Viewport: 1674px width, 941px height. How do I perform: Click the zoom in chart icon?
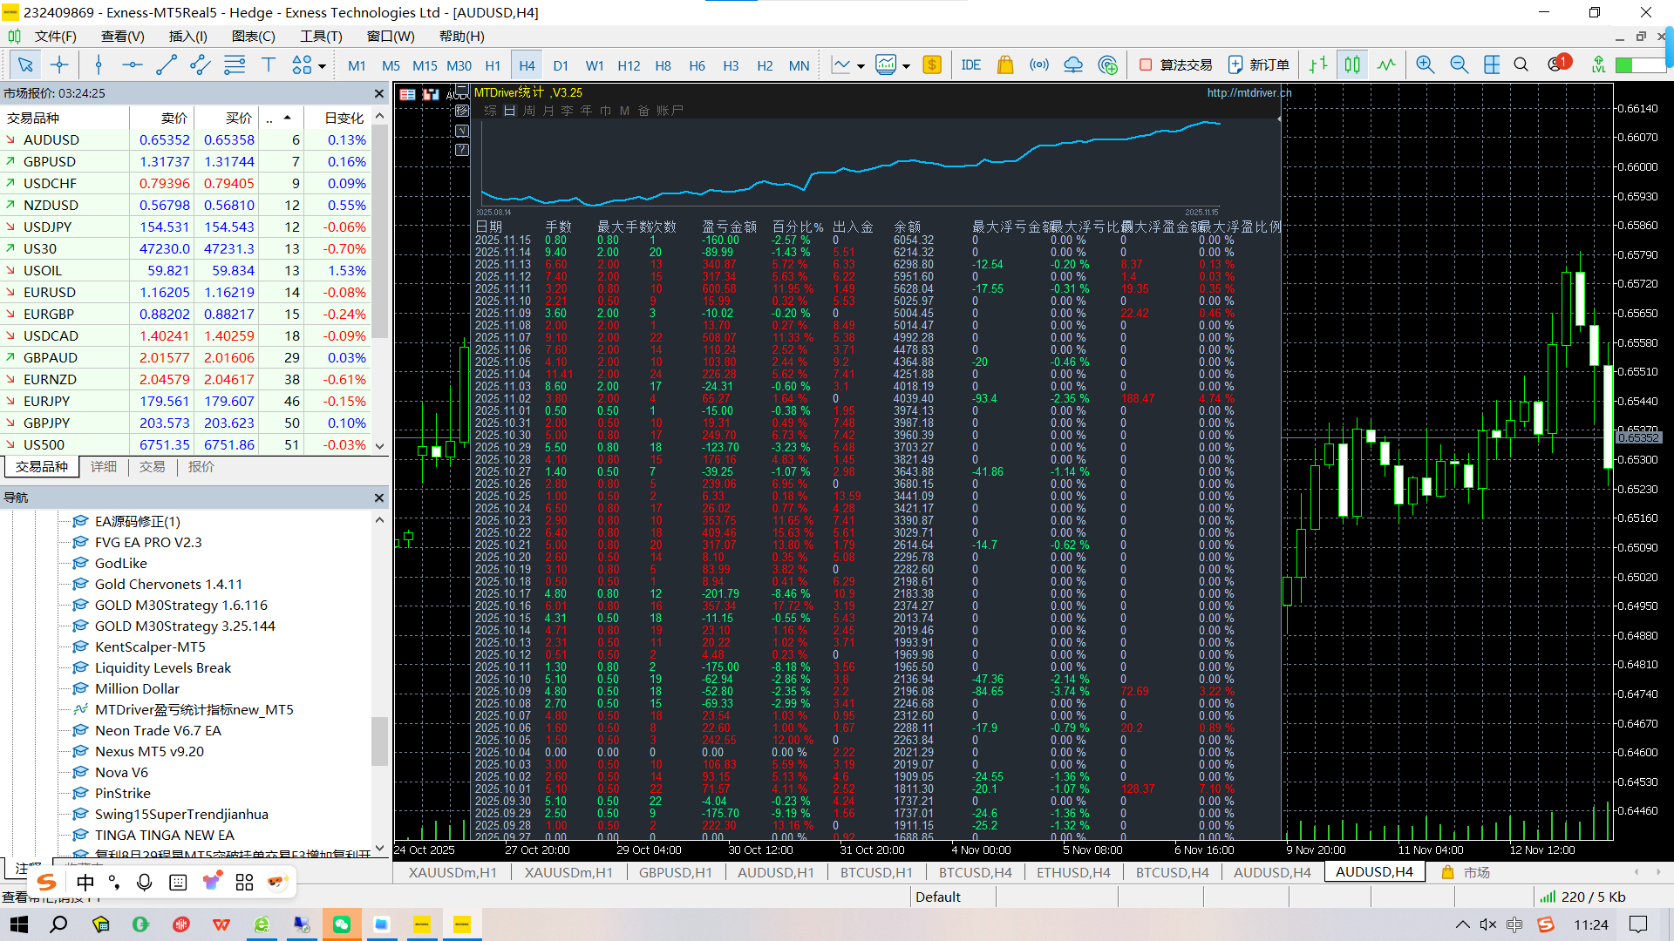pos(1426,65)
